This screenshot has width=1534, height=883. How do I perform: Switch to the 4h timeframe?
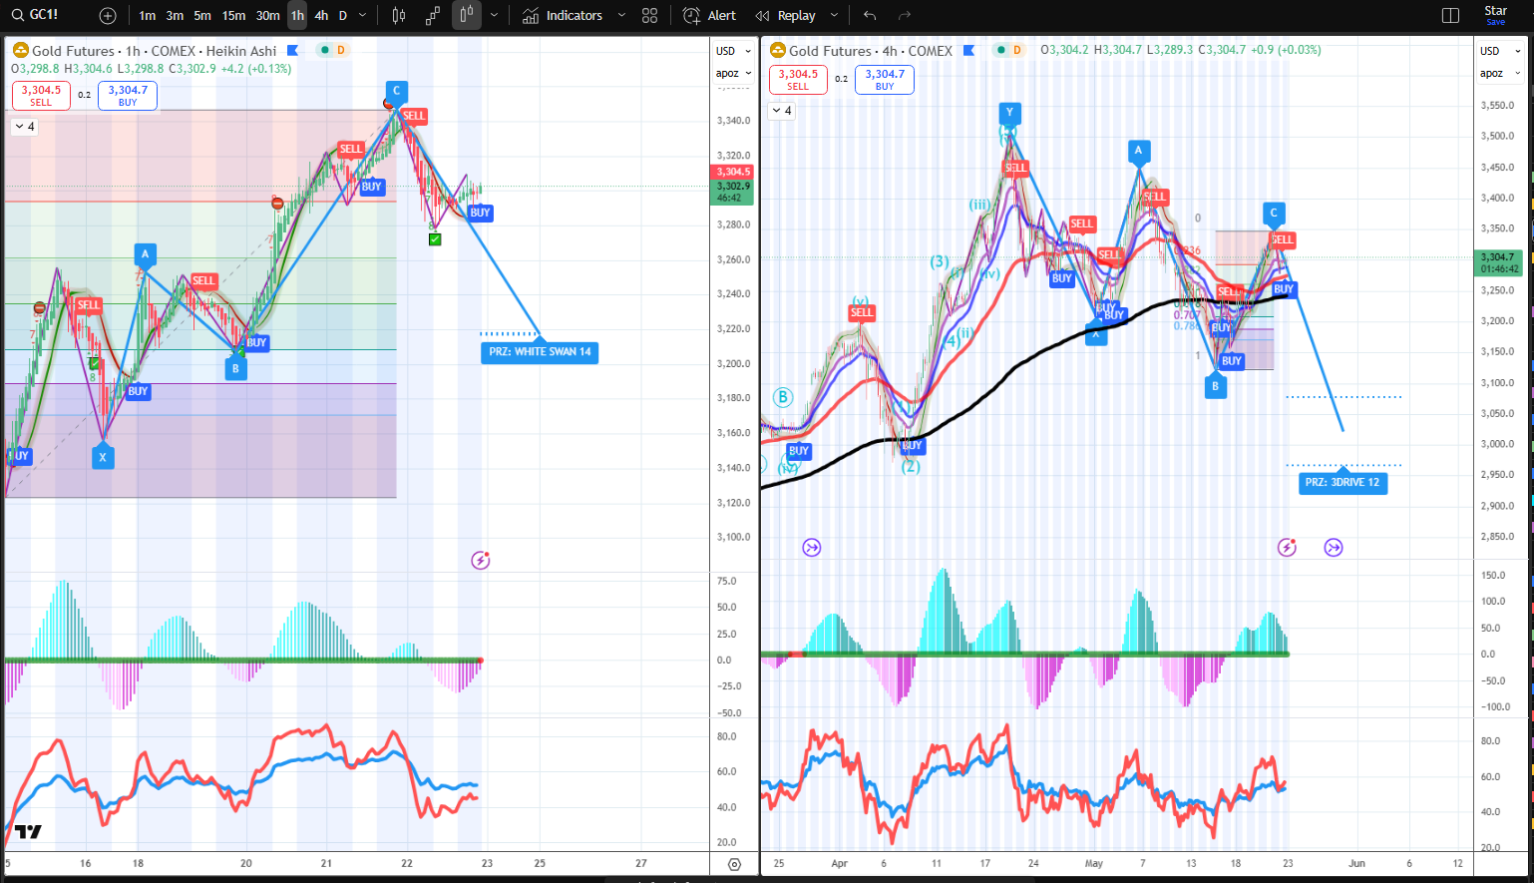(x=321, y=16)
